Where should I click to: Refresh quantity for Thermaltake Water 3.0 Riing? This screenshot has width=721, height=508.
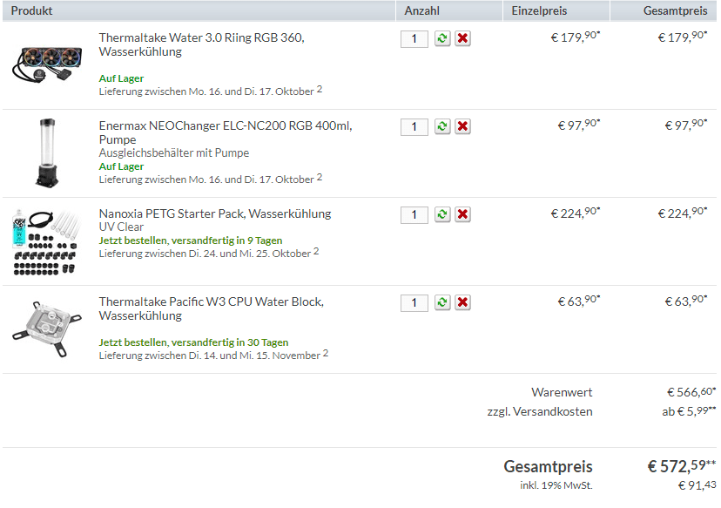tap(442, 38)
